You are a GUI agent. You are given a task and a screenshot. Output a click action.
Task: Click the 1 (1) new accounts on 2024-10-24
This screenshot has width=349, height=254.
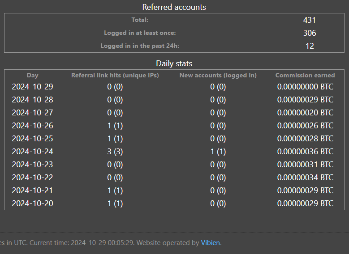pyautogui.click(x=218, y=152)
